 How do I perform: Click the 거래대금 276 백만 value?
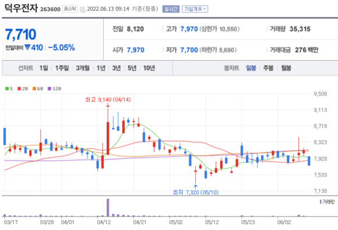point(307,50)
